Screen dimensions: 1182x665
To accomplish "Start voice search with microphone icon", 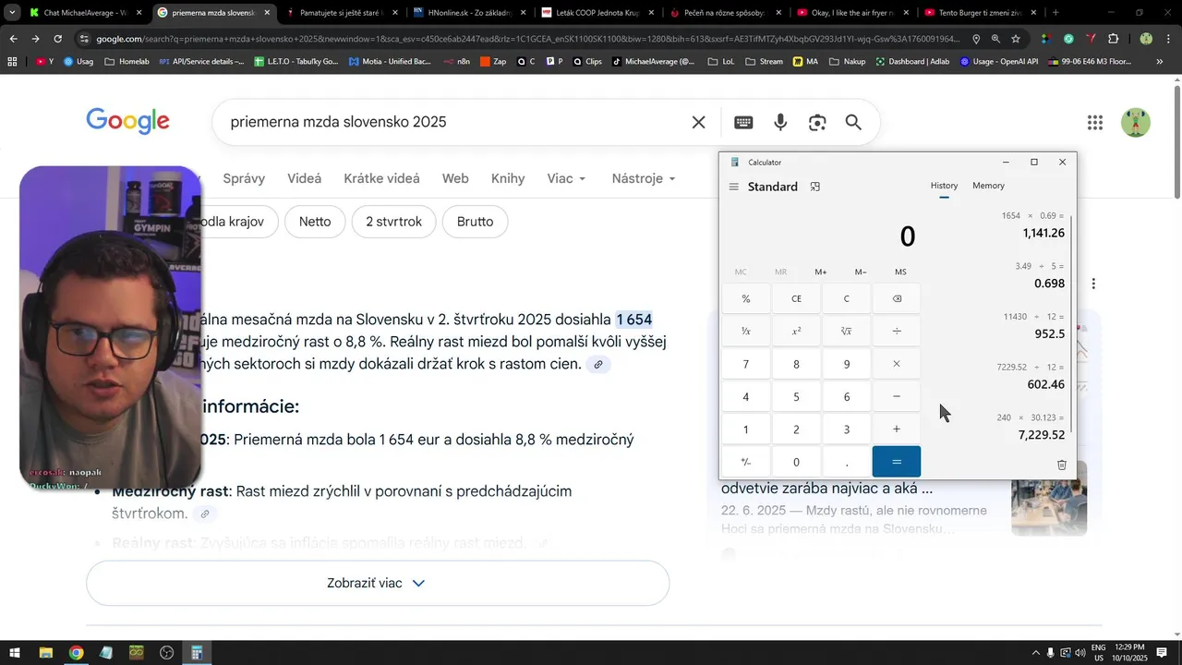I will coord(780,122).
